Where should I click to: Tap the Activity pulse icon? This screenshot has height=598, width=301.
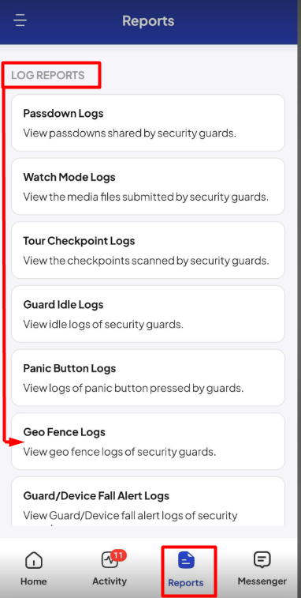(x=110, y=560)
